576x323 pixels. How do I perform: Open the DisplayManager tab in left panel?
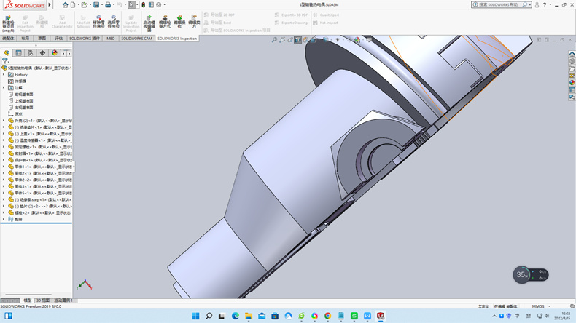point(55,53)
